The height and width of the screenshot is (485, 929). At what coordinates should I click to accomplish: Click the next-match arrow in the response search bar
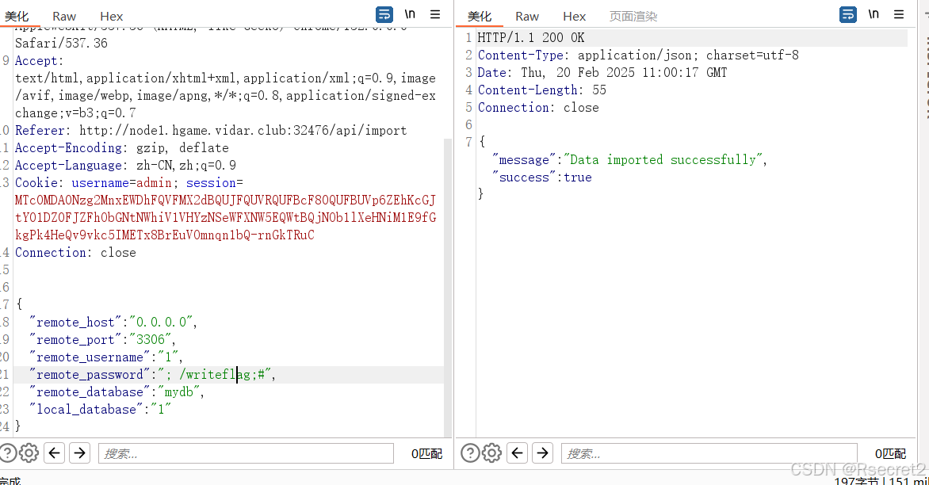(x=543, y=453)
